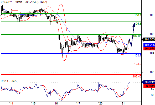
Task: Click the 103 price axis tick label
Action: (x=152, y=72)
